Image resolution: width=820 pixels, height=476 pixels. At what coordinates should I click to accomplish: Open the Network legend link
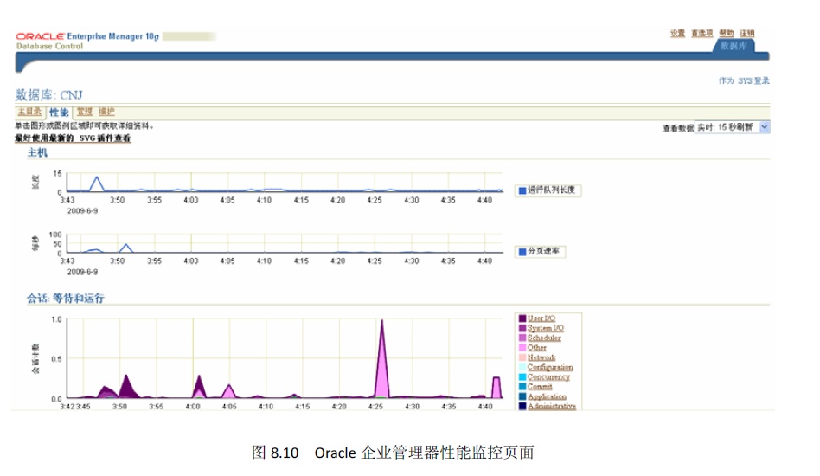click(541, 357)
